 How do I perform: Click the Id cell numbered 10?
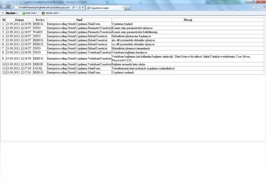(4, 64)
